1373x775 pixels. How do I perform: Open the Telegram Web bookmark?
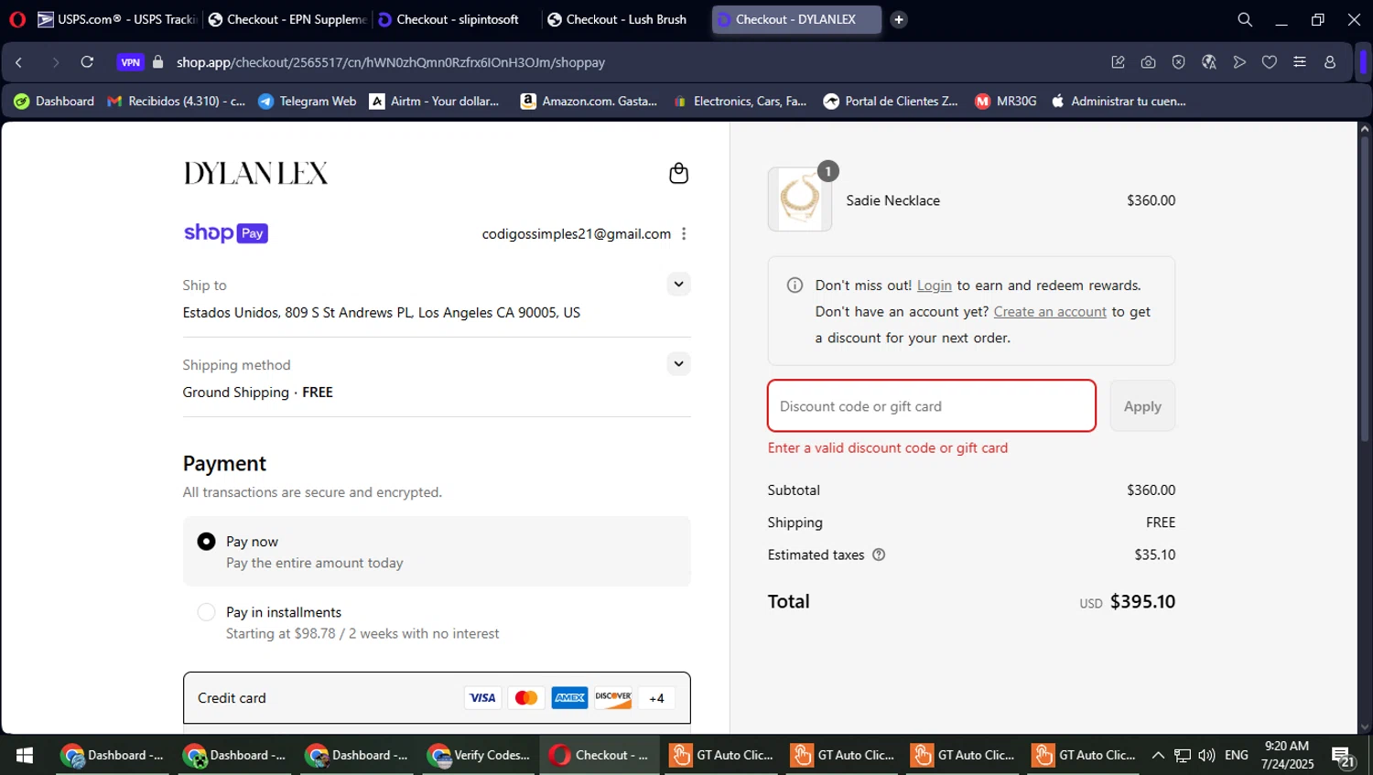coord(308,101)
